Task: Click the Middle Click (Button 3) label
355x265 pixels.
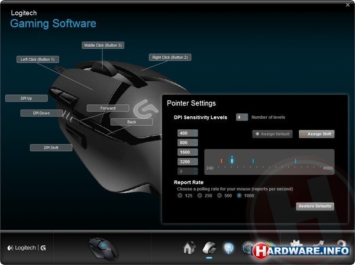Action: point(103,45)
